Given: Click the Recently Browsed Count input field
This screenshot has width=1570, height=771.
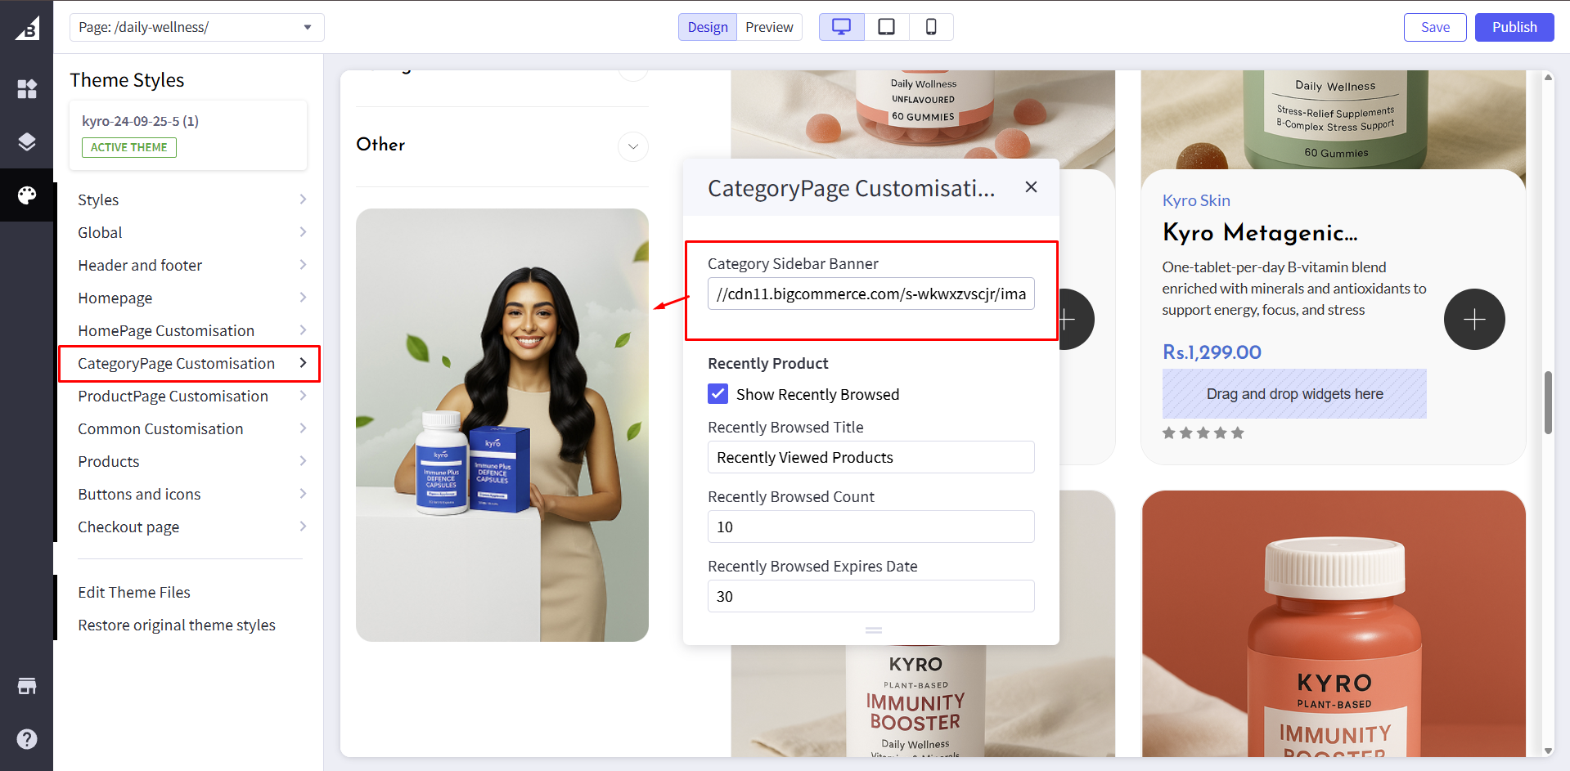Looking at the screenshot, I should pos(870,527).
